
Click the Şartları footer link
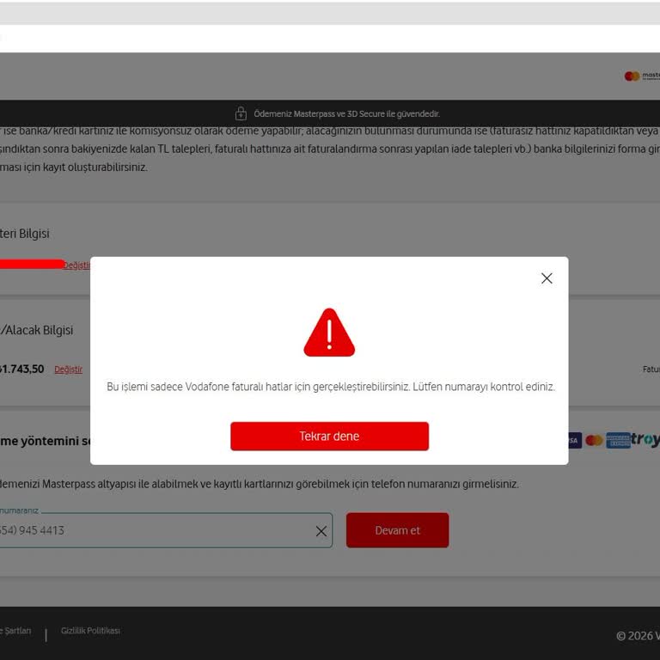tap(15, 631)
